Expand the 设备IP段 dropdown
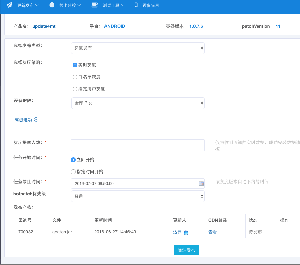The image size is (300, 265). click(138, 103)
